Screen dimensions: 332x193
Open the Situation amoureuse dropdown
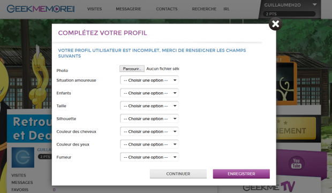pyautogui.click(x=149, y=80)
